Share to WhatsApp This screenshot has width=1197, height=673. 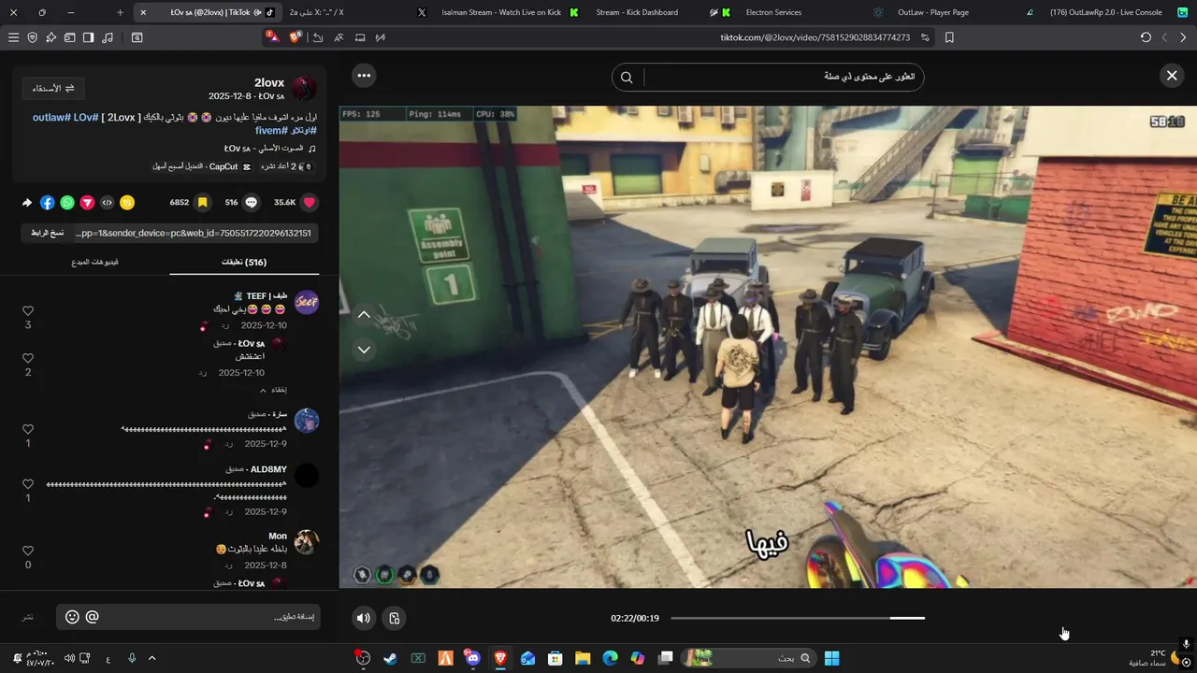[x=67, y=202]
